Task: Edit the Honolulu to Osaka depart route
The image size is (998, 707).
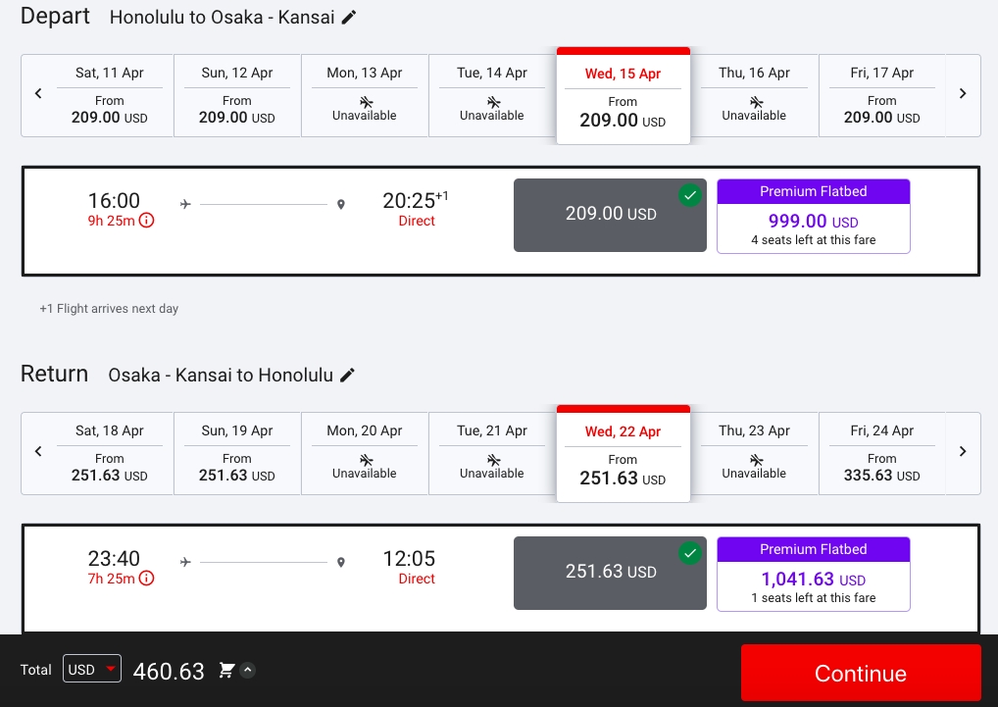Action: tap(349, 18)
